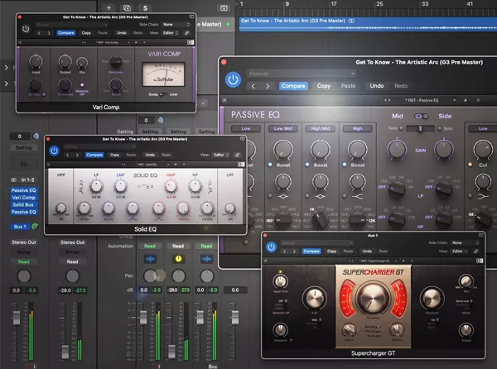Click In 1-2 input slot
Image resolution: width=497 pixels, height=369 pixels.
pos(27,180)
